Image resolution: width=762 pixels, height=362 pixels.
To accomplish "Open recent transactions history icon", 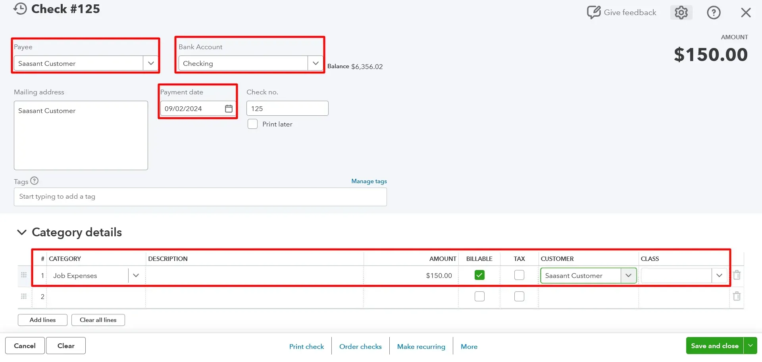I will (x=20, y=9).
